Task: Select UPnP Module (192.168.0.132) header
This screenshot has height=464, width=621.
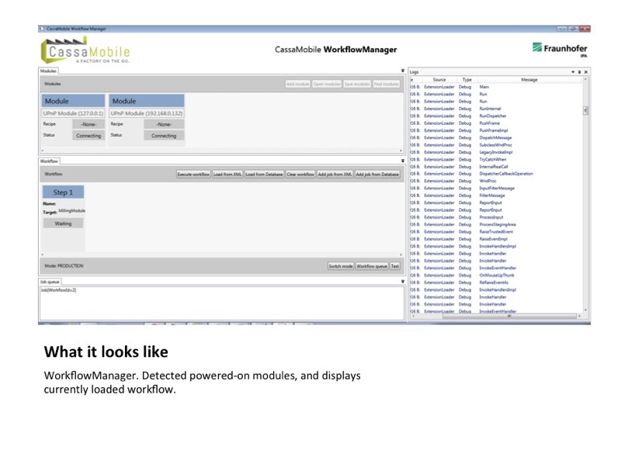Action: pos(147,101)
